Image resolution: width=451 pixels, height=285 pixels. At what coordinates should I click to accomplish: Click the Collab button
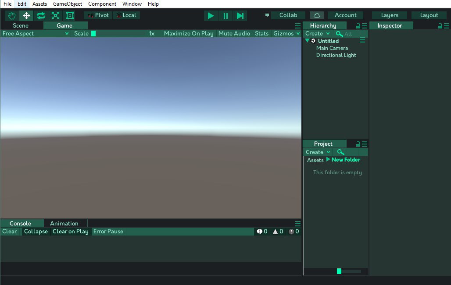pos(288,15)
